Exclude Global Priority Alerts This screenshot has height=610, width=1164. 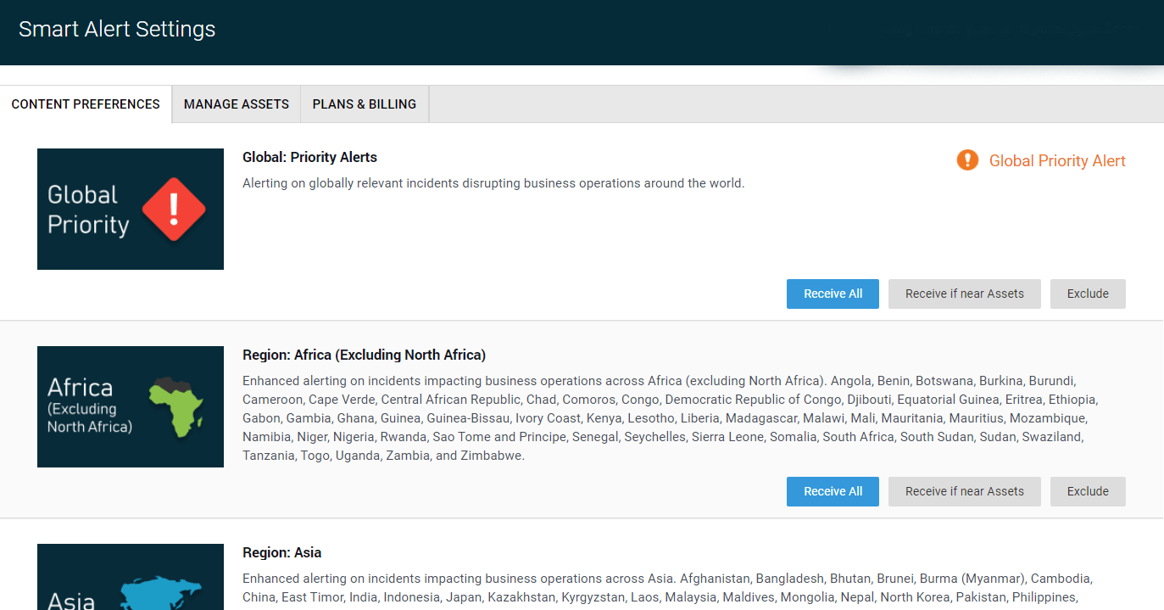pos(1088,294)
